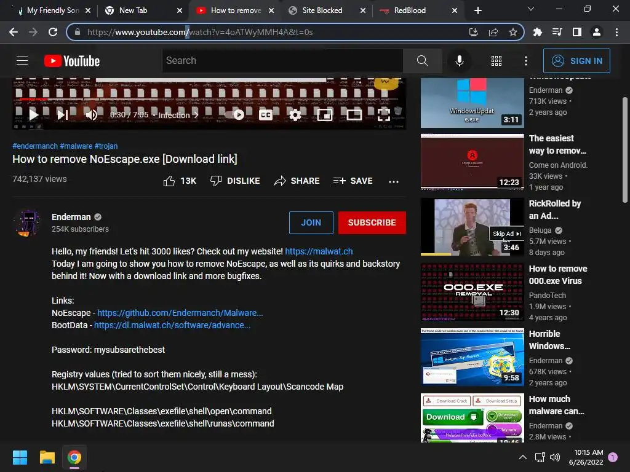Open the Enderman channel avatar
The width and height of the screenshot is (630, 472).
click(27, 222)
